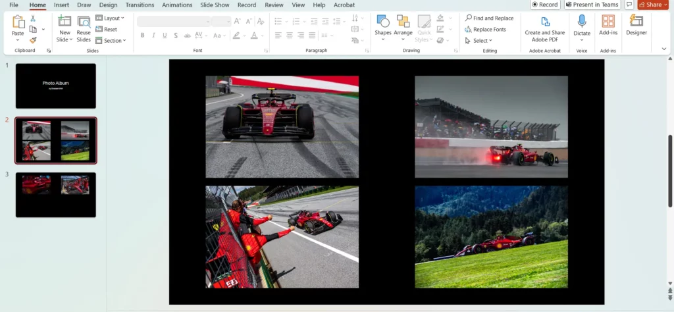Open the comments pane icon

[x=629, y=5]
